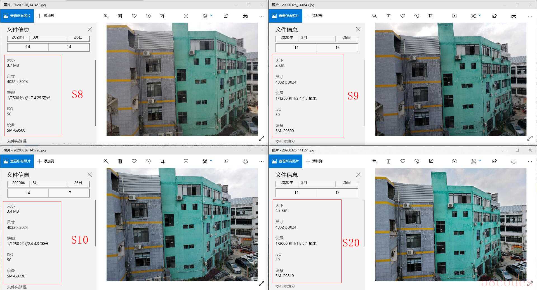Rotate photo in 20200326_141725.jpg window

click(x=148, y=161)
